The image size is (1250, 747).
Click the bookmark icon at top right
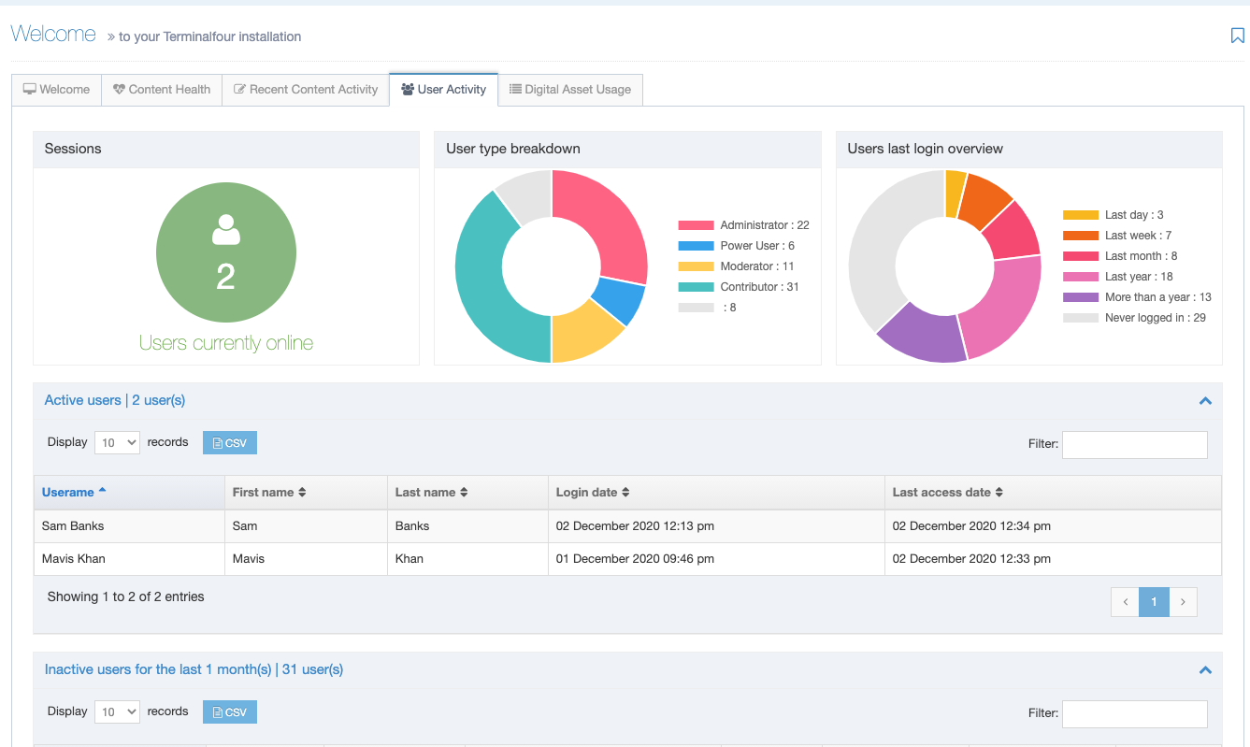click(x=1237, y=36)
